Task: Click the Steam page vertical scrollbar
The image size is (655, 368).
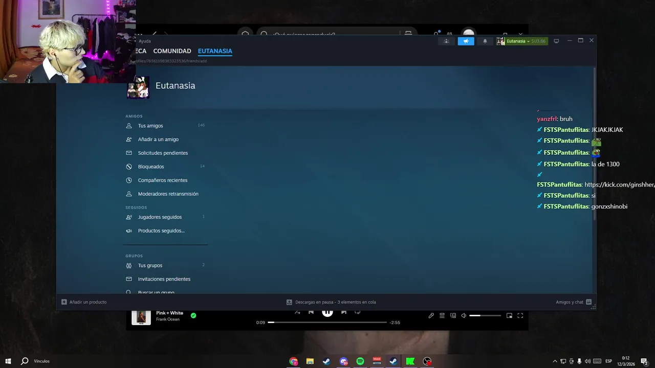Action: coord(594,143)
